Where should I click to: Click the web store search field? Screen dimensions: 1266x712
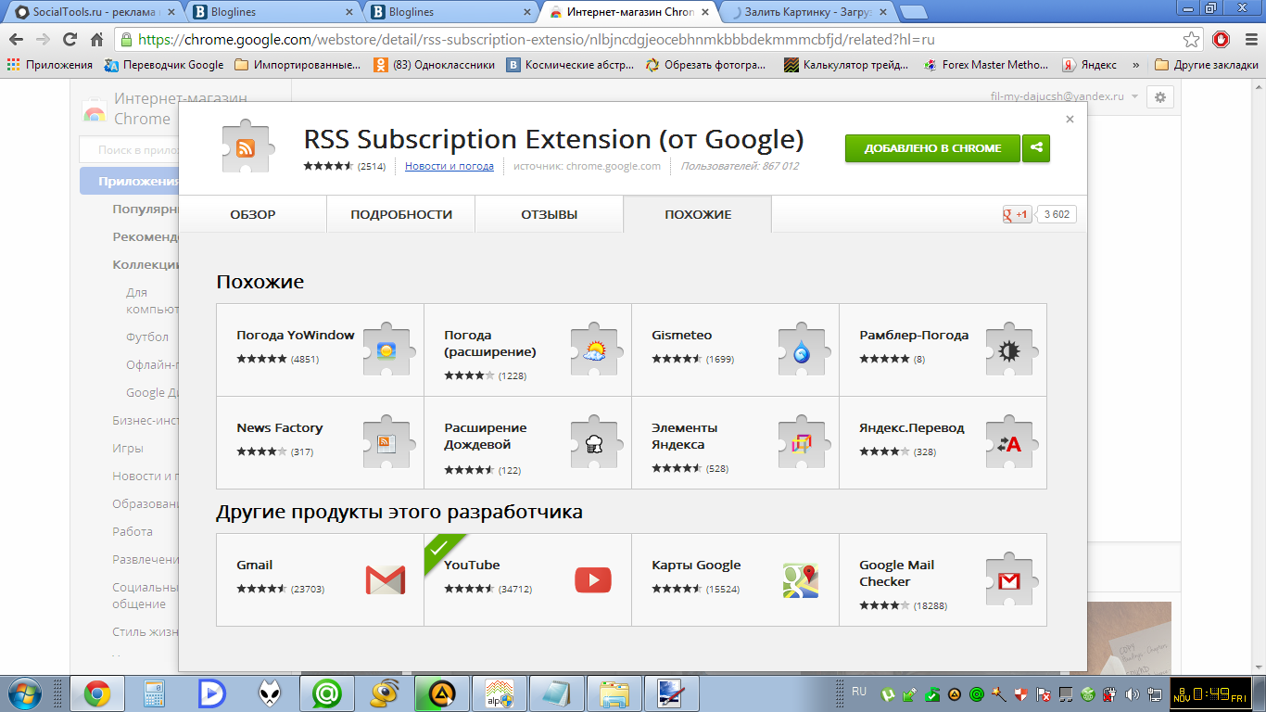pyautogui.click(x=129, y=149)
